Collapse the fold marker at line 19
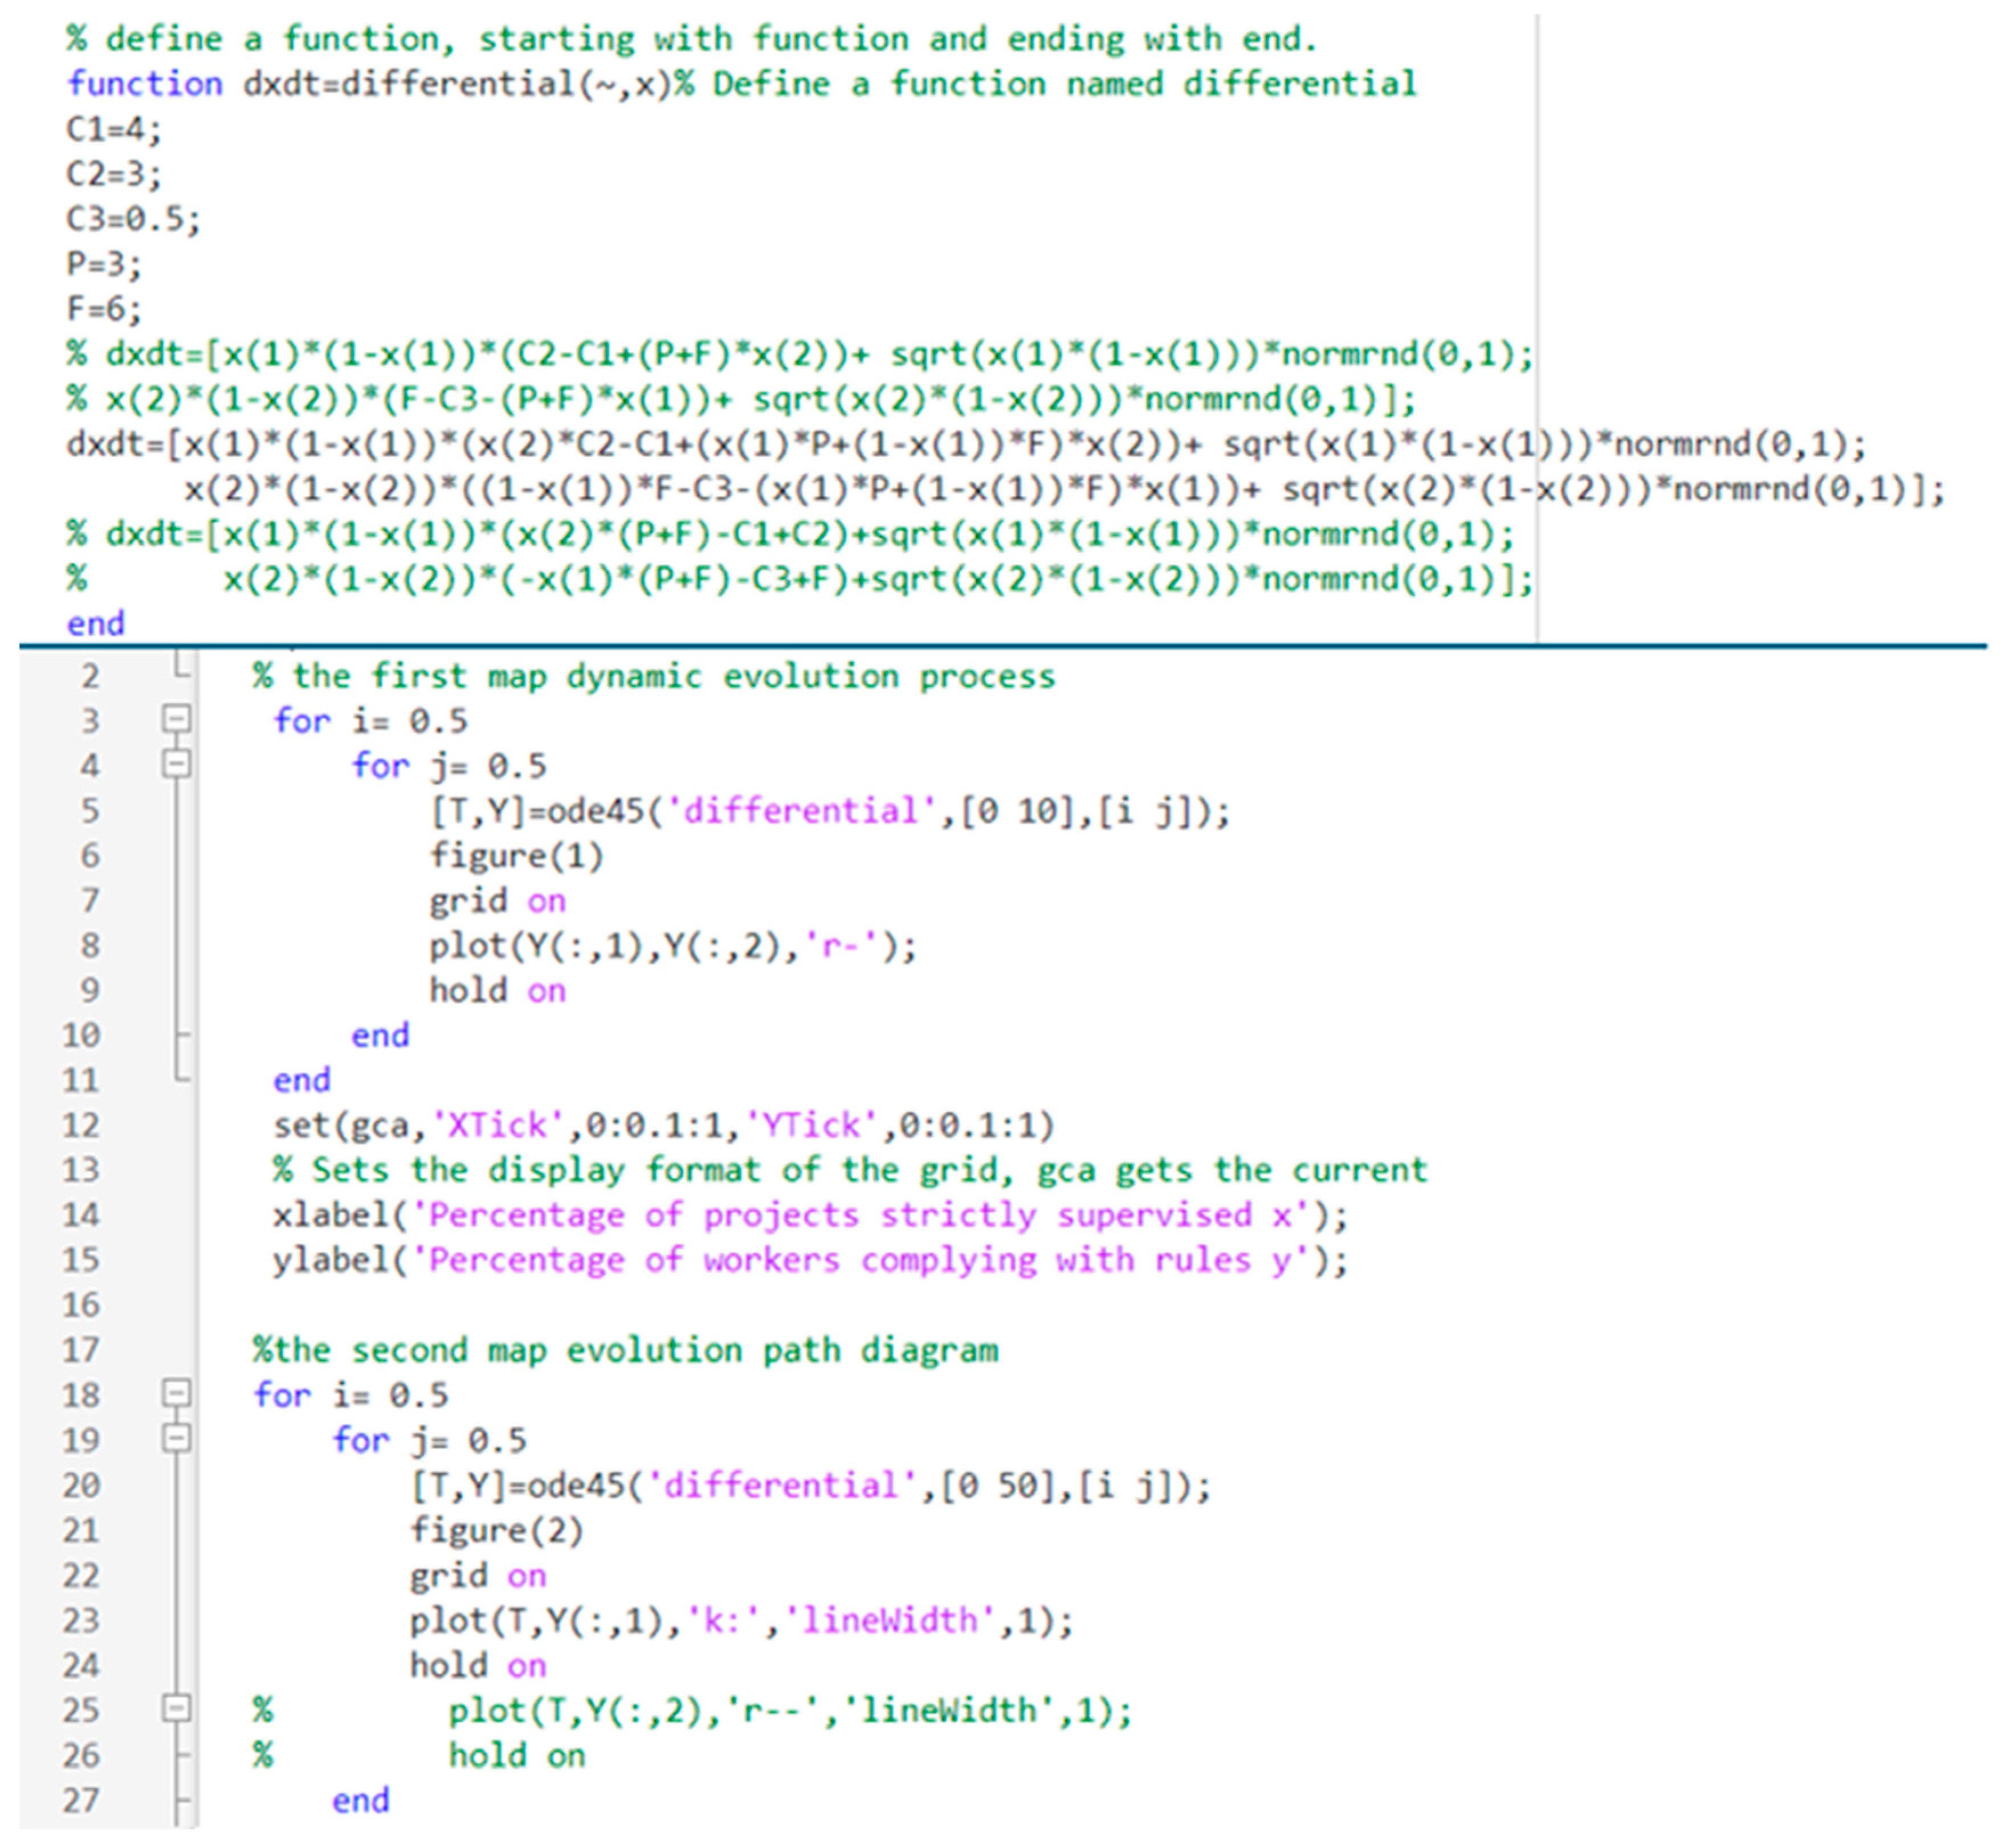This screenshot has width=2006, height=1848. 176,1438
